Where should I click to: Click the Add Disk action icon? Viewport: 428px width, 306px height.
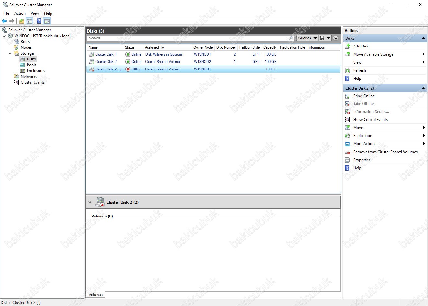pos(348,46)
